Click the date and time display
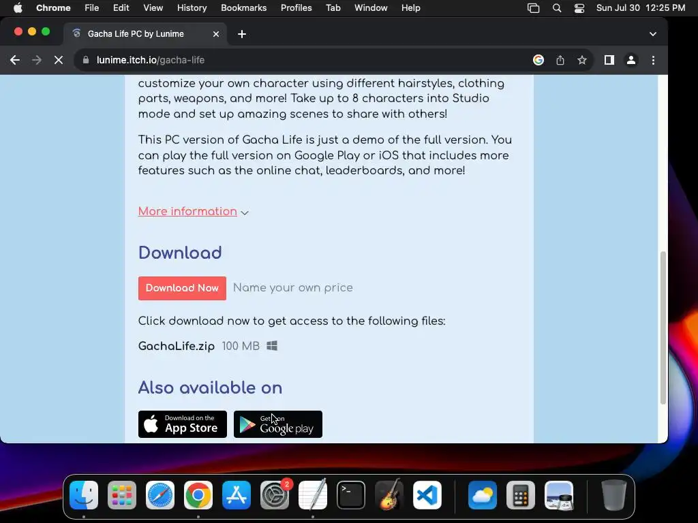 641,8
